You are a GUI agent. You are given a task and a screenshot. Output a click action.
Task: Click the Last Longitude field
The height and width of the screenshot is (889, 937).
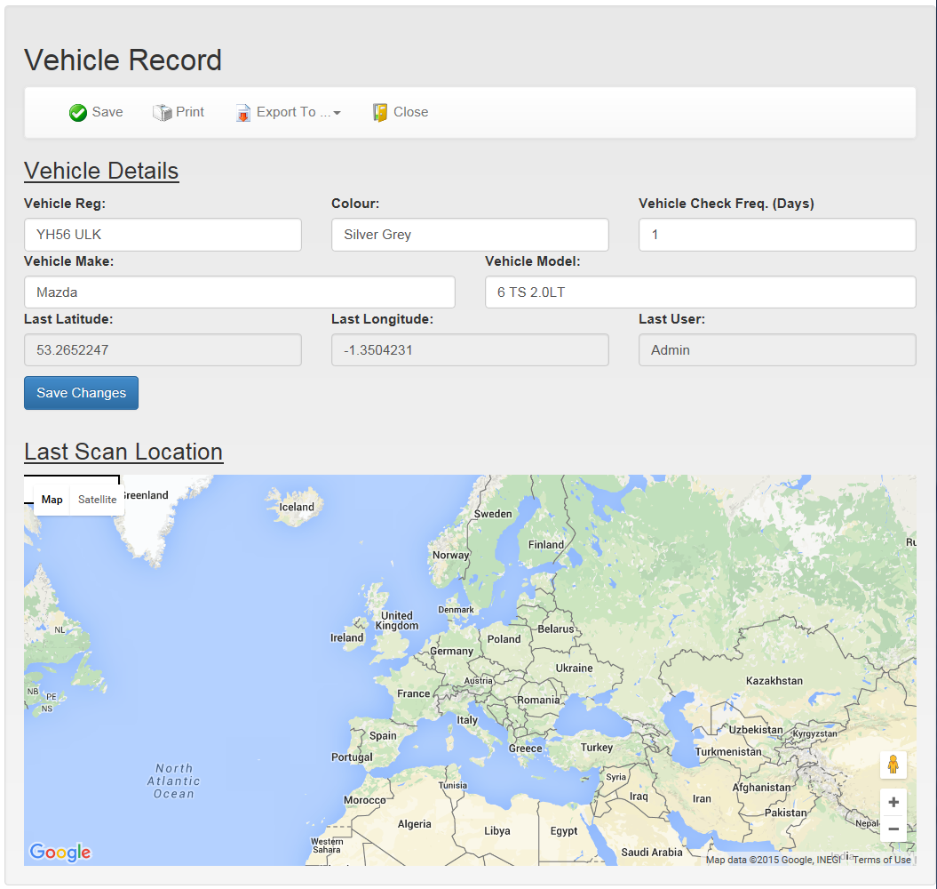471,350
